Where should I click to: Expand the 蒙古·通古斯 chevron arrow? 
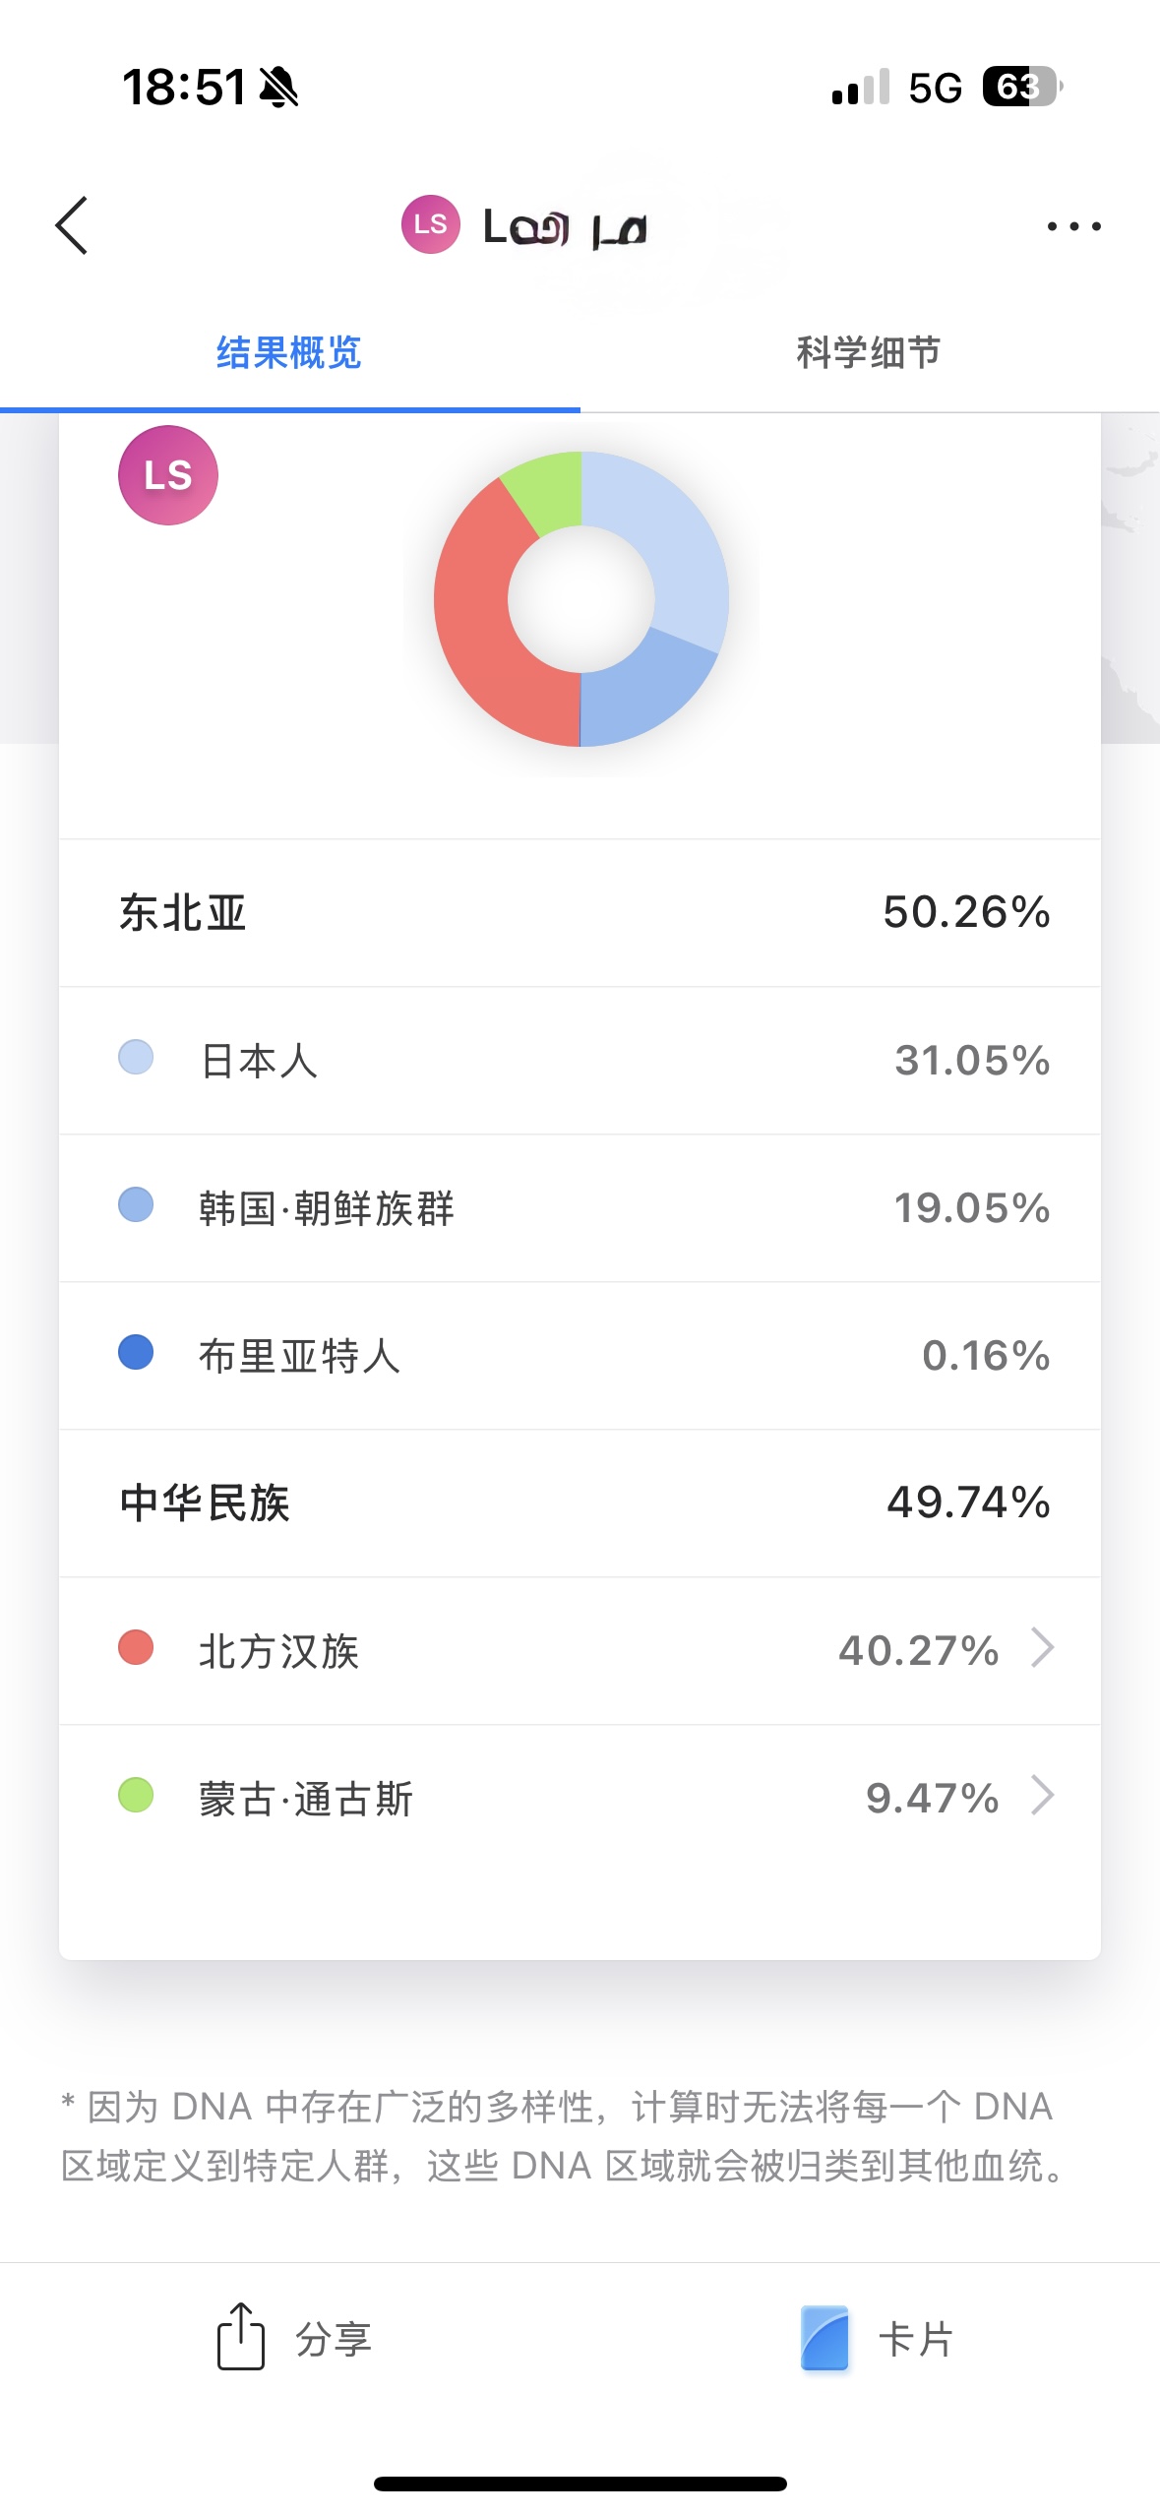[1042, 1796]
